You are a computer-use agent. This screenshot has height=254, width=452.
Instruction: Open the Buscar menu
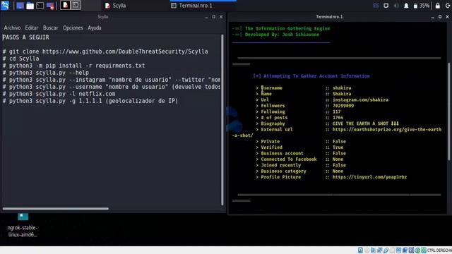[50, 28]
